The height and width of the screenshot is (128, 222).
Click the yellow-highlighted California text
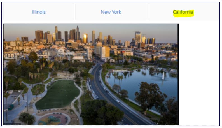[183, 12]
